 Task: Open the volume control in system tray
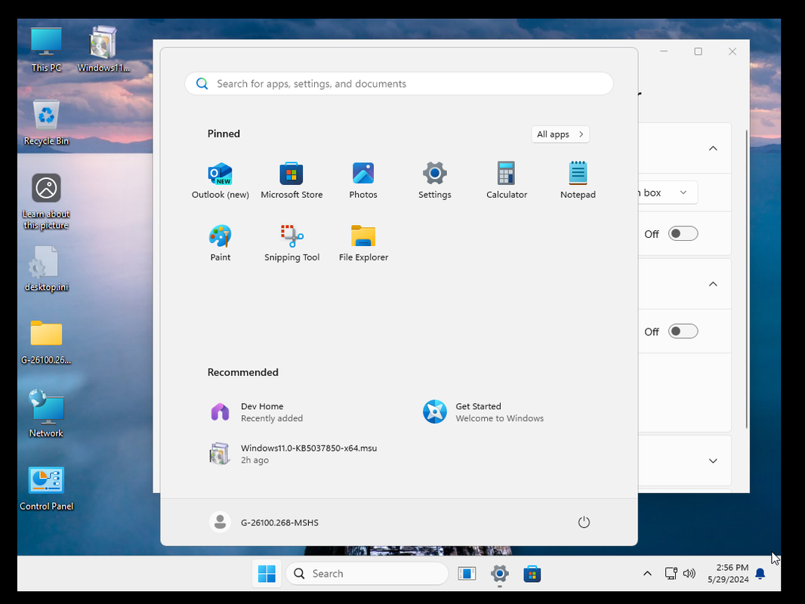click(689, 574)
